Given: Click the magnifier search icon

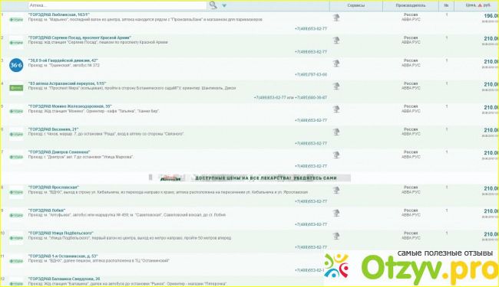Looking at the screenshot, I should point(213,5).
